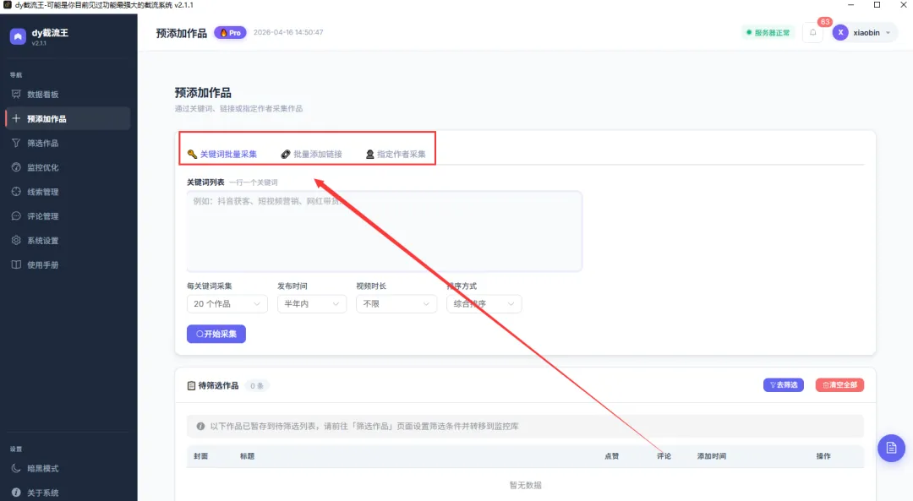This screenshot has height=501, width=913.
Task: Click the gauge icon beside 监控优化
Action: click(x=16, y=167)
